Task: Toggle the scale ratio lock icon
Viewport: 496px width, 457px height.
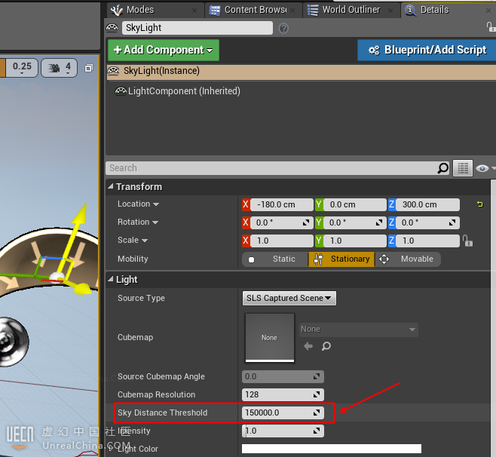Action: (x=467, y=241)
